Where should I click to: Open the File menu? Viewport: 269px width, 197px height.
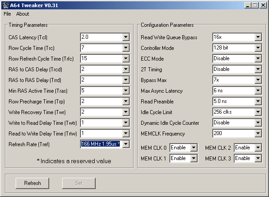click(x=7, y=14)
